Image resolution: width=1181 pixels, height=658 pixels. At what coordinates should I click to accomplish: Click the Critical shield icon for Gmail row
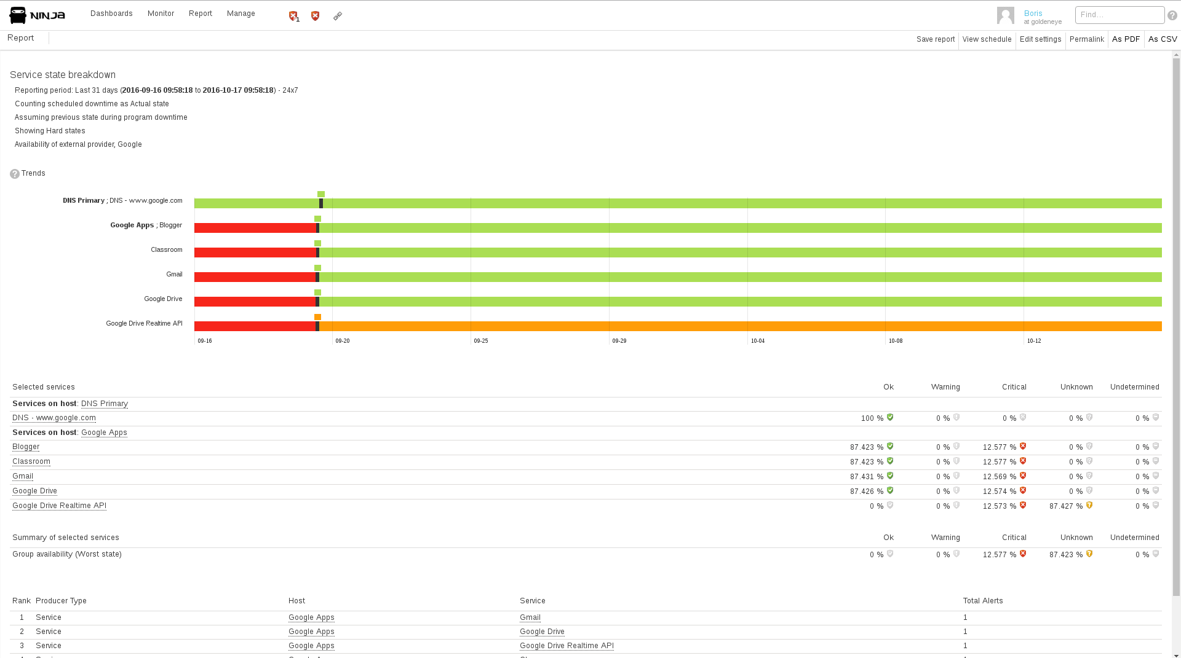pyautogui.click(x=1023, y=476)
